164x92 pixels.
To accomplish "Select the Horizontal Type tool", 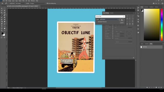I will 2,26.
